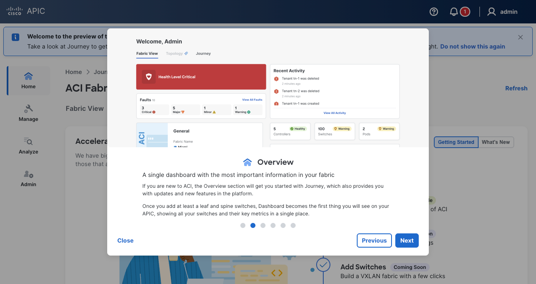Click Next in the Overview dialog
536x284 pixels.
407,241
